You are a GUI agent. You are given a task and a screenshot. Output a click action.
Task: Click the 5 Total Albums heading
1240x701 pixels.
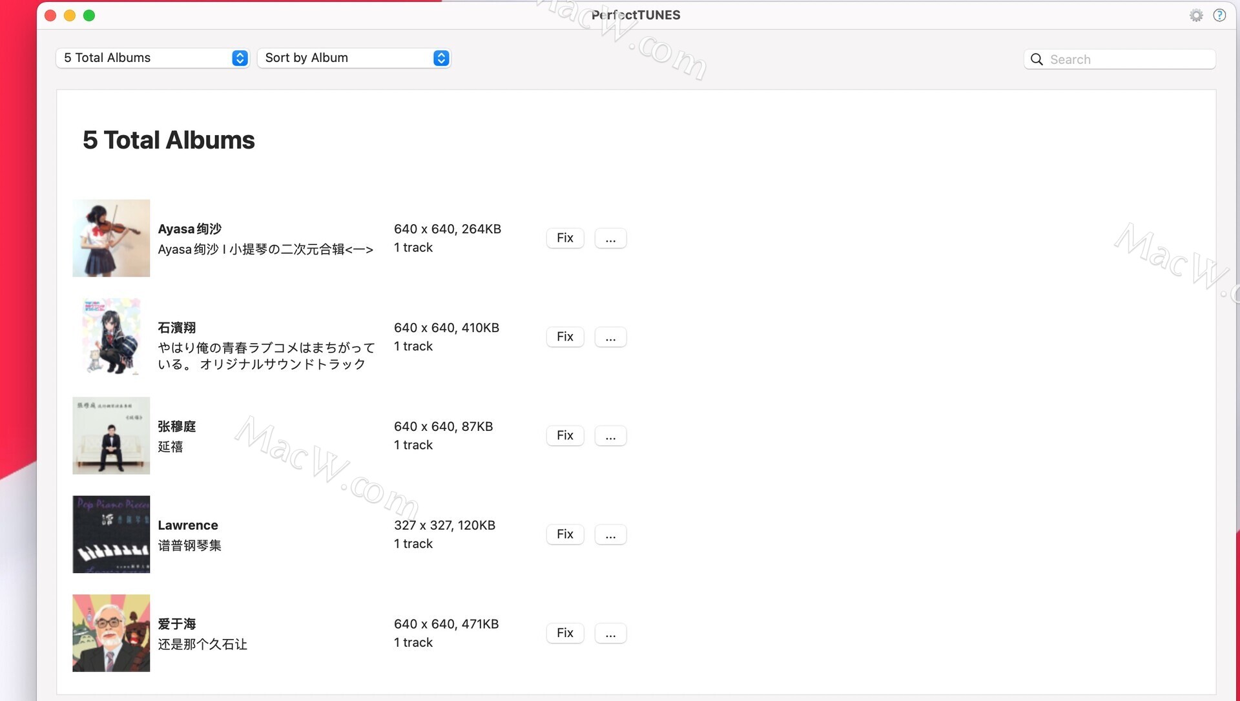point(169,140)
